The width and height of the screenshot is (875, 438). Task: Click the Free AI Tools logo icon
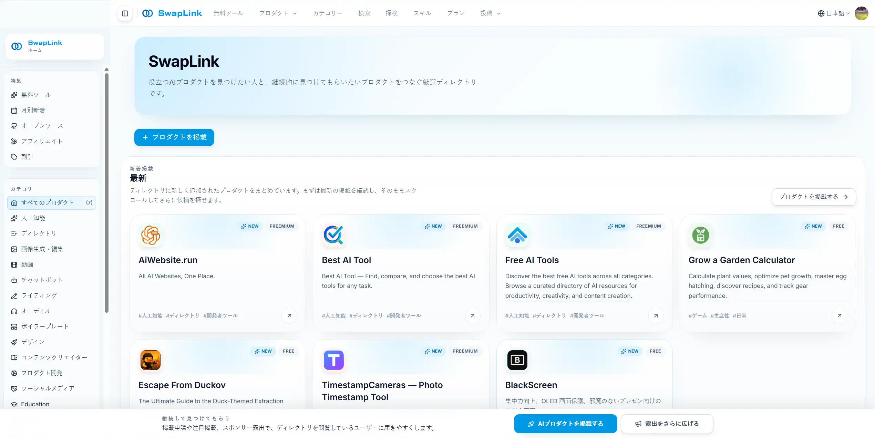click(x=517, y=236)
